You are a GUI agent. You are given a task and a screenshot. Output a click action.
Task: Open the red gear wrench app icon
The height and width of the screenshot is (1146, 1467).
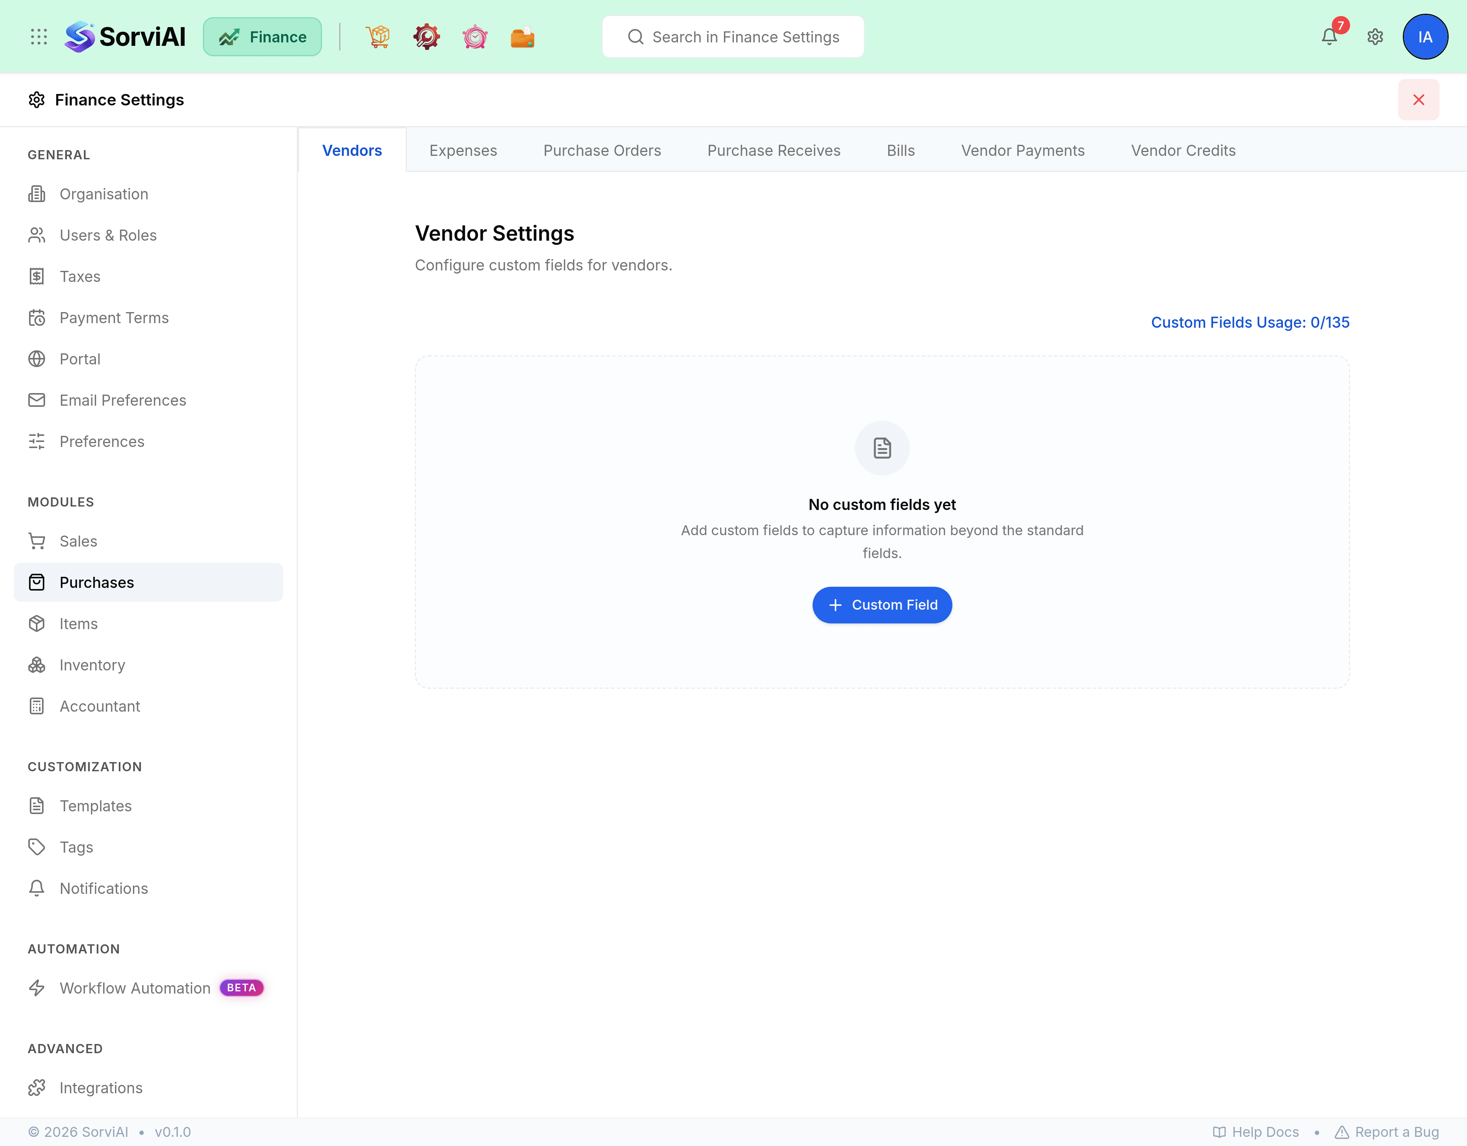[426, 37]
